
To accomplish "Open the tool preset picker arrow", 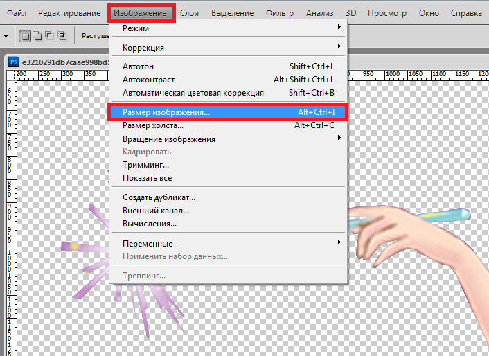I will (6, 35).
